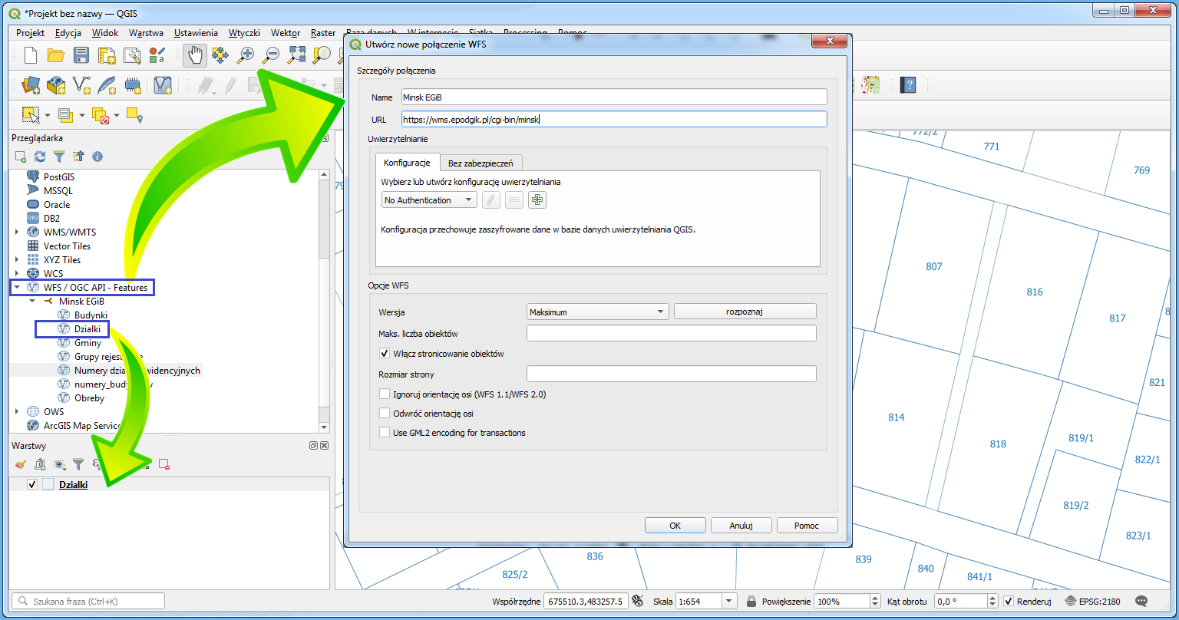1179x620 pixels.
Task: Click the New GeoPackage Layer icon
Action: (56, 84)
